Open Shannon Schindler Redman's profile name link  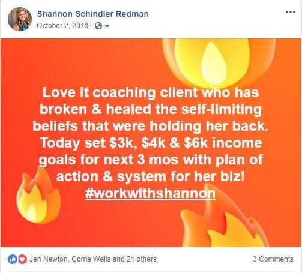coord(93,14)
